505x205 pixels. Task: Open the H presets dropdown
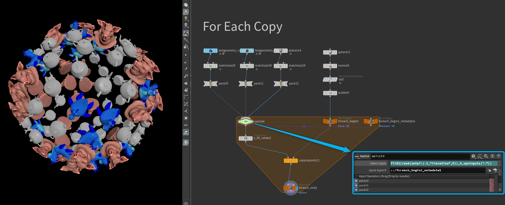(480, 156)
